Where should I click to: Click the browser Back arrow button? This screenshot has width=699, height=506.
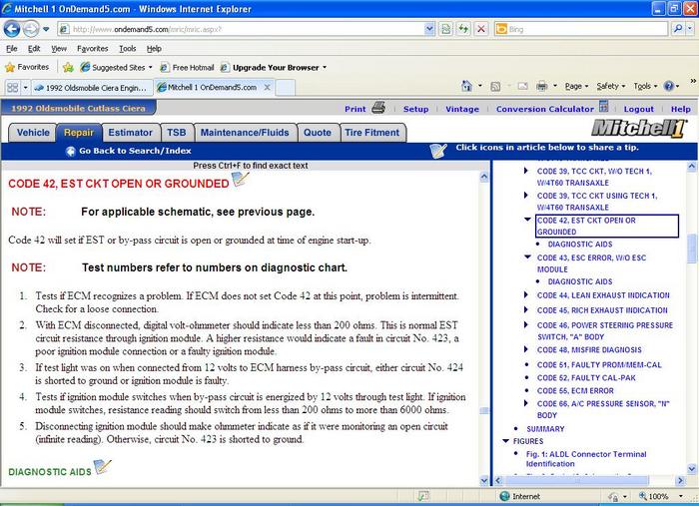(x=12, y=29)
